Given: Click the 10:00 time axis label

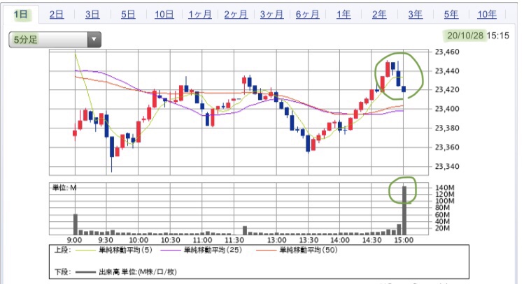Looking at the screenshot, I should pyautogui.click(x=139, y=240).
